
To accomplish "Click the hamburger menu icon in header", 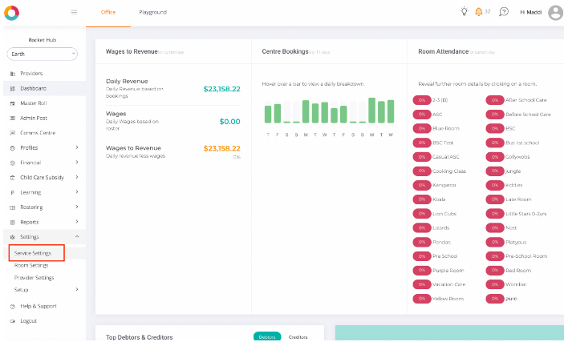I will click(x=74, y=12).
